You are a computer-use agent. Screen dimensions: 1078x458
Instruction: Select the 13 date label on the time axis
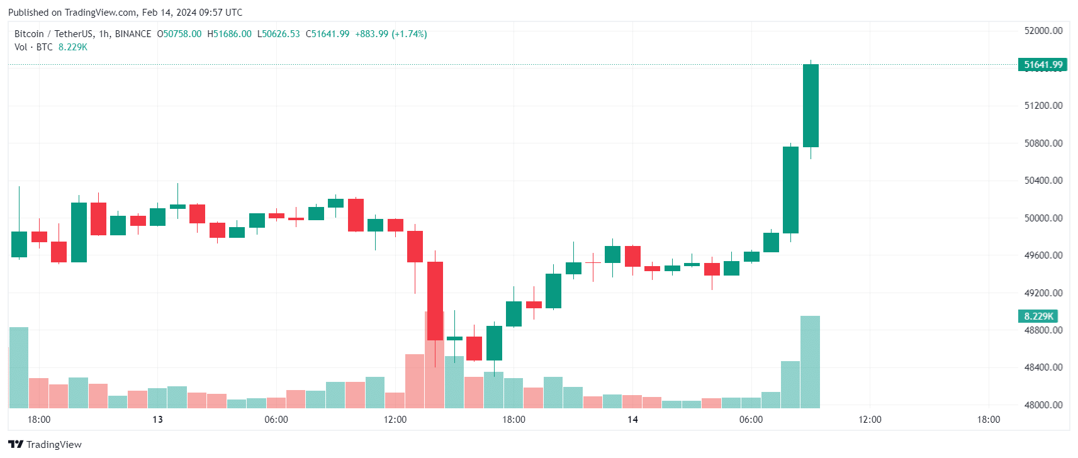coord(157,420)
